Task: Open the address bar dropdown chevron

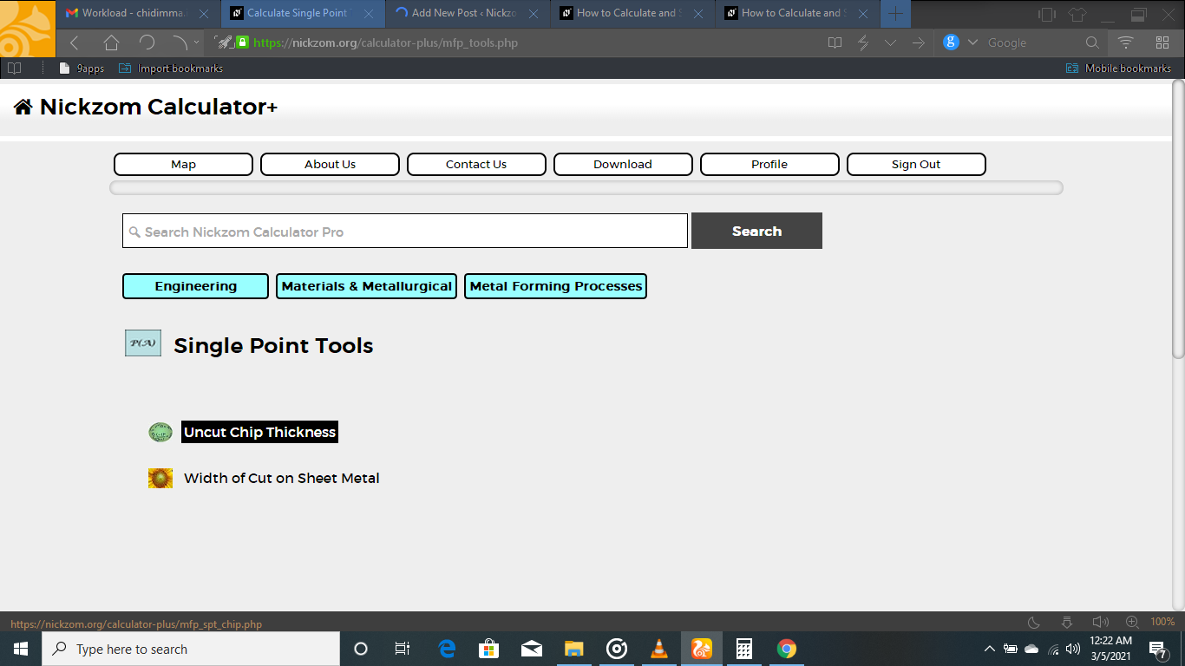Action: click(890, 42)
